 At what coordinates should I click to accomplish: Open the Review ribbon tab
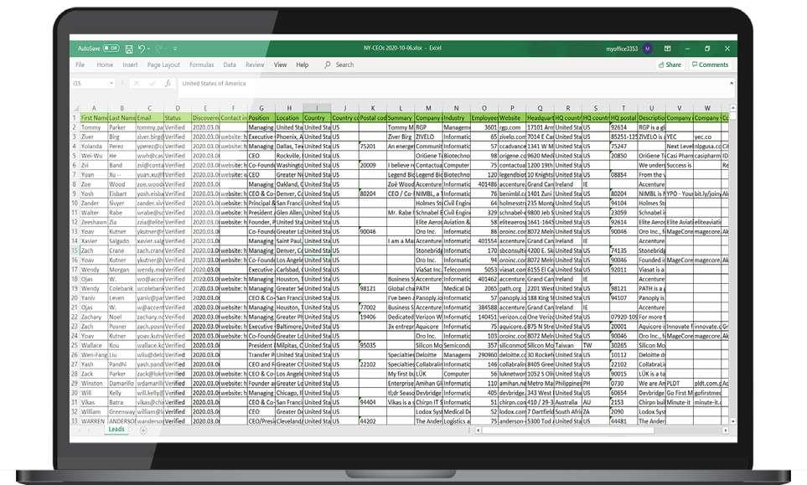point(254,64)
